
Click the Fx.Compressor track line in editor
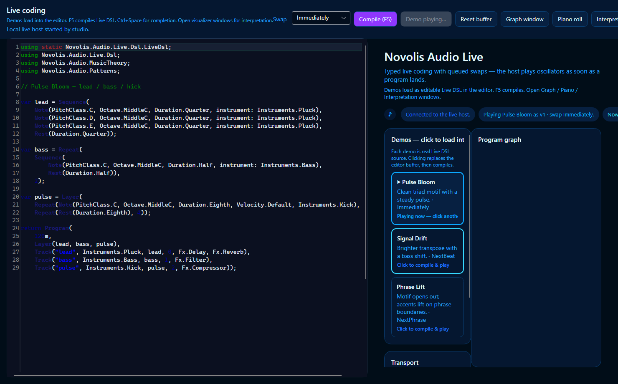point(135,268)
